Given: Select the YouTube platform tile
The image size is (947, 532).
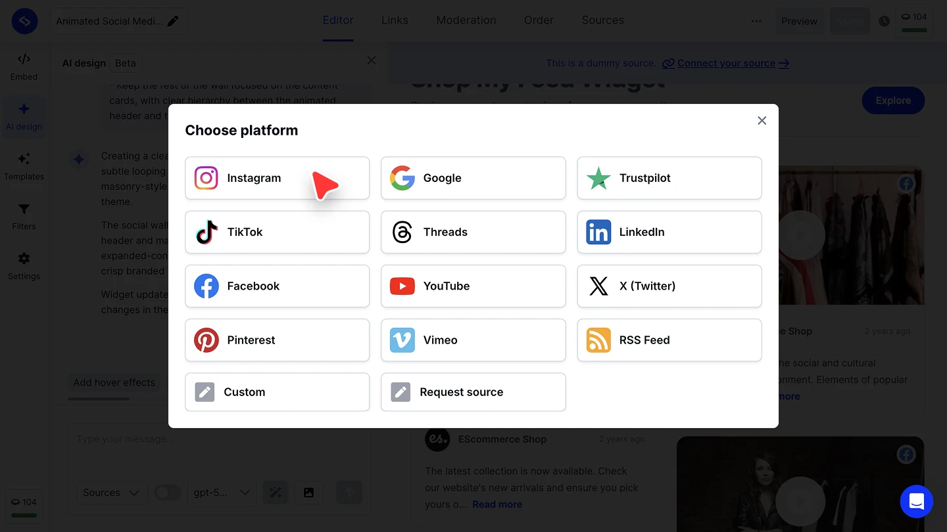Looking at the screenshot, I should click(473, 286).
